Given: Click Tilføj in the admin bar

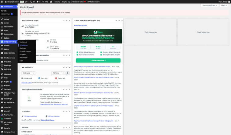Looking at the screenshot, I should (45, 2).
